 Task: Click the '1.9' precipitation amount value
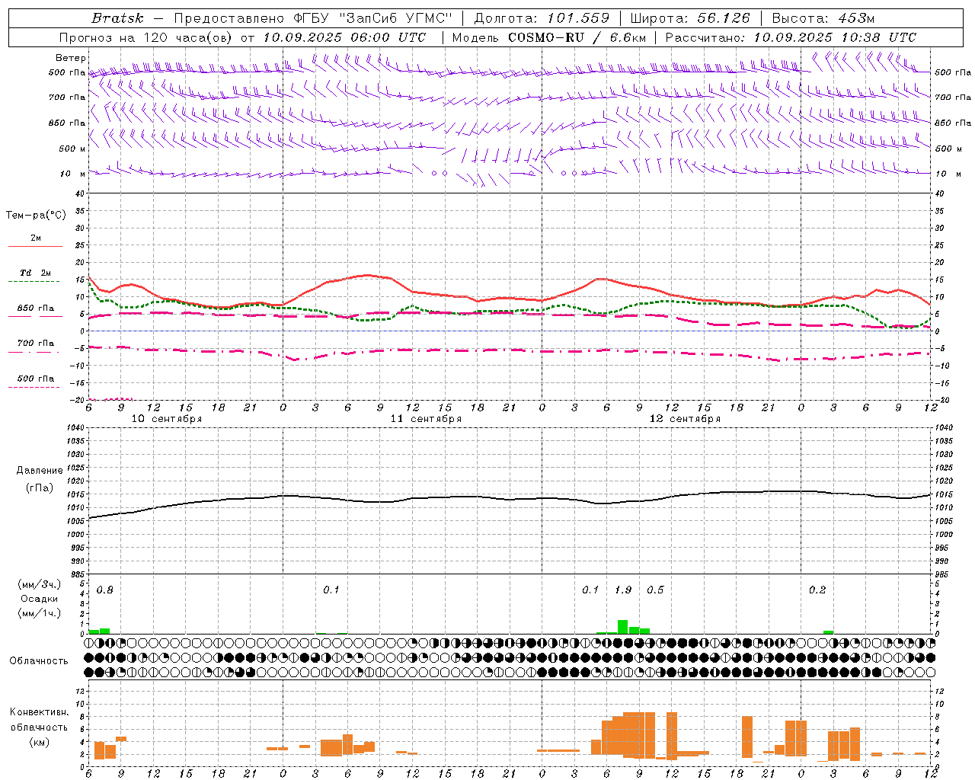pos(623,590)
